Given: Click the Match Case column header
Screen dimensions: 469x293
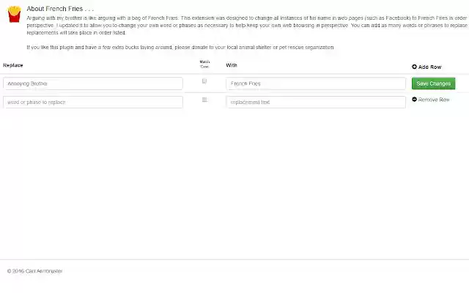Looking at the screenshot, I should point(204,64).
